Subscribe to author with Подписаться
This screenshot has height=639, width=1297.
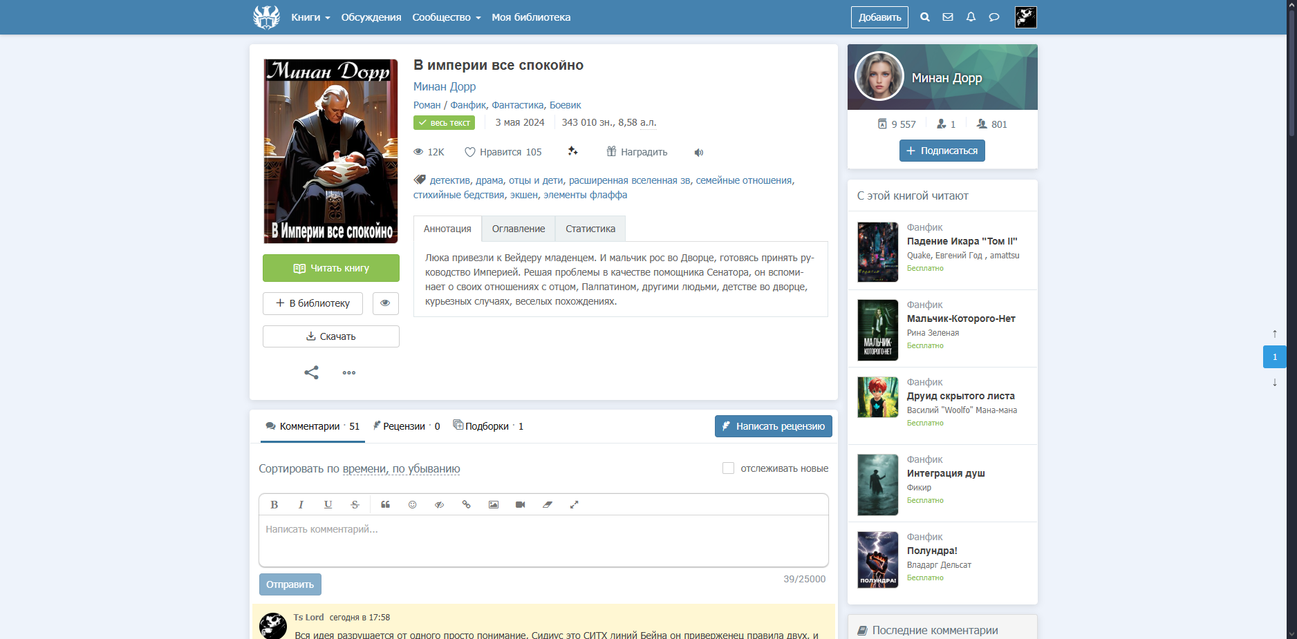tap(942, 151)
